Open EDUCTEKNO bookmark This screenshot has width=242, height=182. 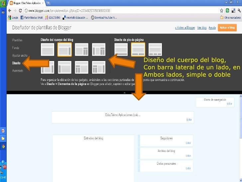tap(53, 18)
